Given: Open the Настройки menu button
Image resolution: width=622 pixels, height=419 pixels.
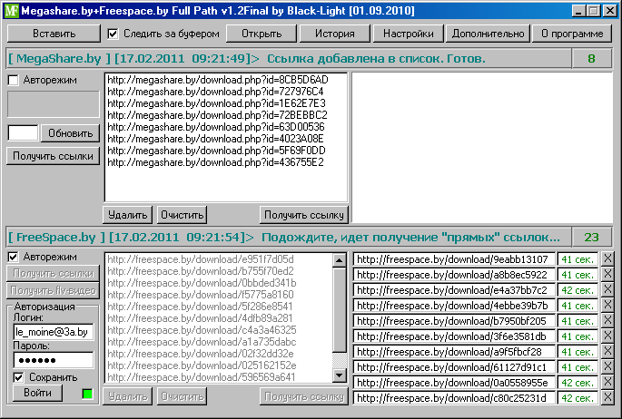Looking at the screenshot, I should click(x=407, y=34).
